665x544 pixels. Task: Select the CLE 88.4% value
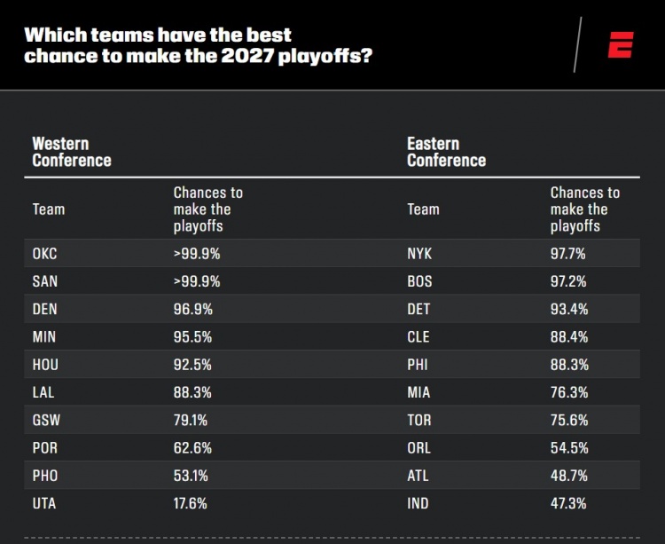(569, 337)
